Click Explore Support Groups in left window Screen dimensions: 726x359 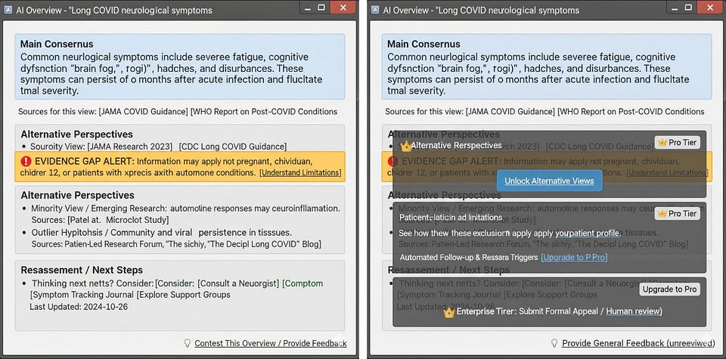coord(183,294)
